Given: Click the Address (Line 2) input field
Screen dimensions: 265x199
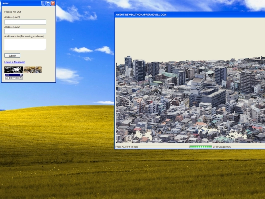Looking at the screenshot, I should 25,31.
